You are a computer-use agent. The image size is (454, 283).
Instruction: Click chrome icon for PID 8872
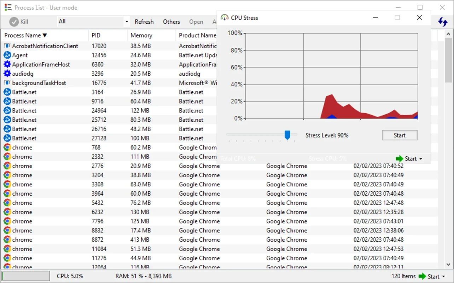pyautogui.click(x=7, y=239)
